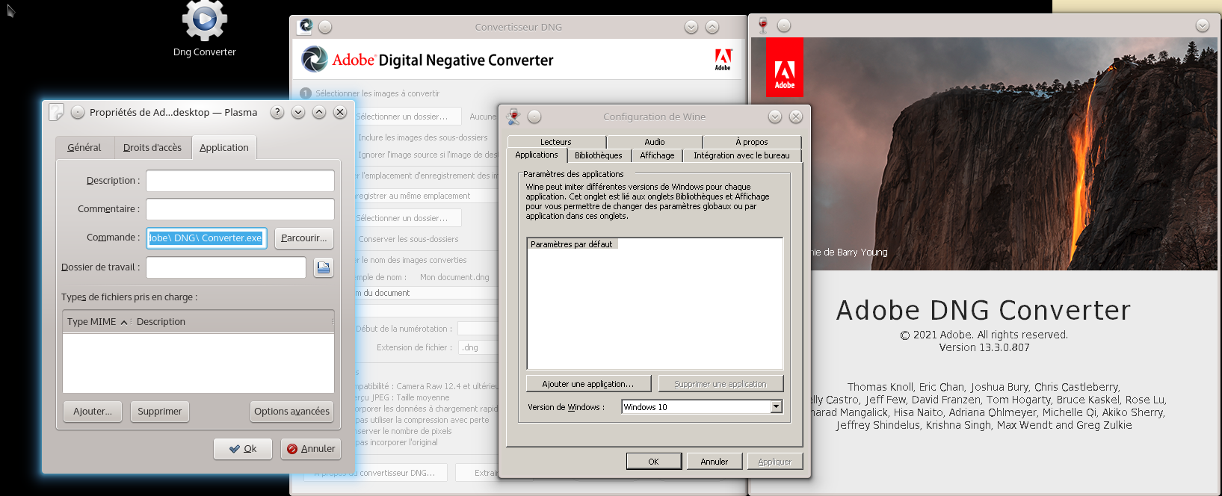Viewport: 1222px width, 496px height.
Task: Open the Affichage tab
Action: [657, 155]
